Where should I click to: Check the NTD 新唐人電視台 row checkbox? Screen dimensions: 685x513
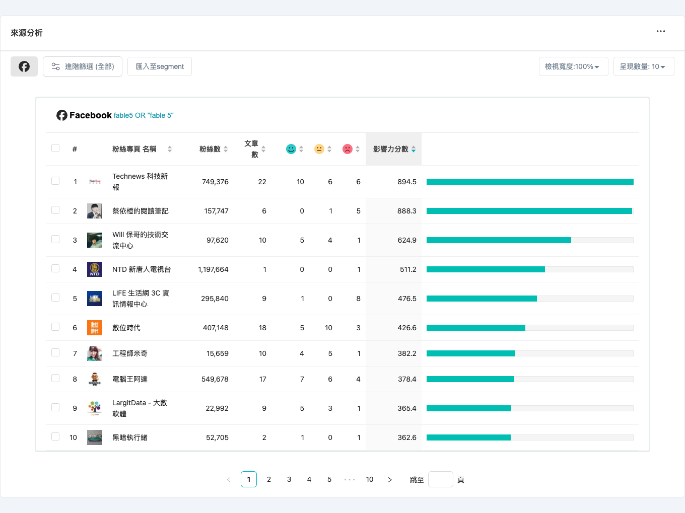tap(55, 268)
